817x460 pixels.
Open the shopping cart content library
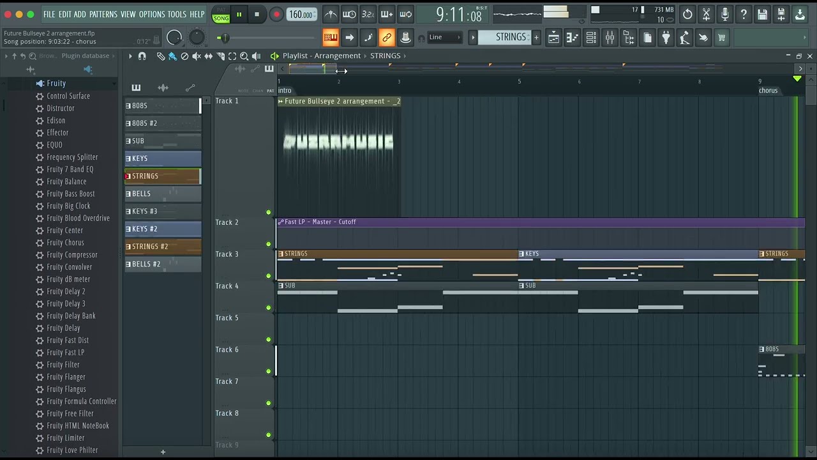coord(722,38)
